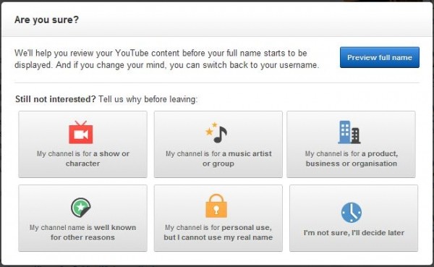
Task: Choose 'well known for other reasons' label
Action: 93,232
